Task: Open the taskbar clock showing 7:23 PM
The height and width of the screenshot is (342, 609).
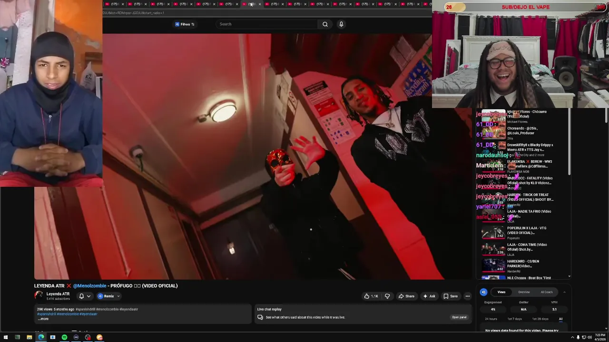Action: tap(600, 337)
